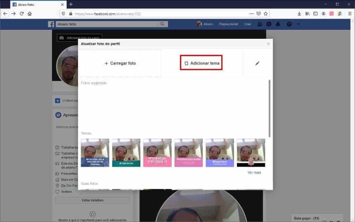Click the colorful extension icon in toolbar

pyautogui.click(x=340, y=14)
